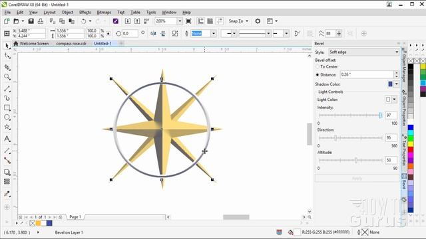Open Object Manager docker tab
Viewport: 426px width, 239px height.
(404, 65)
